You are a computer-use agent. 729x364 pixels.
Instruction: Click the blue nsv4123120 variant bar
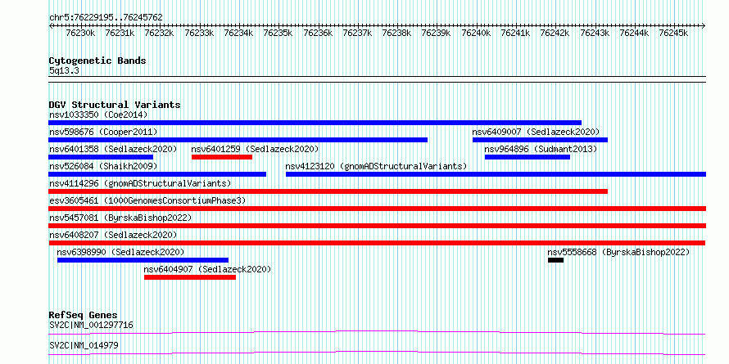496,174
